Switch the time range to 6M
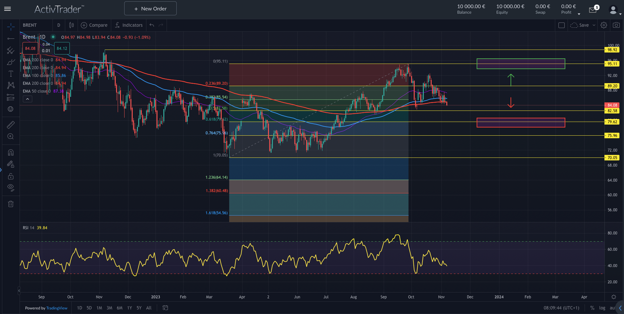The image size is (624, 314). 120,308
